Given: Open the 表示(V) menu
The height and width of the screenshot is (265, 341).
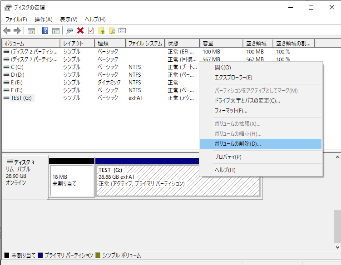Looking at the screenshot, I should coord(69,20).
